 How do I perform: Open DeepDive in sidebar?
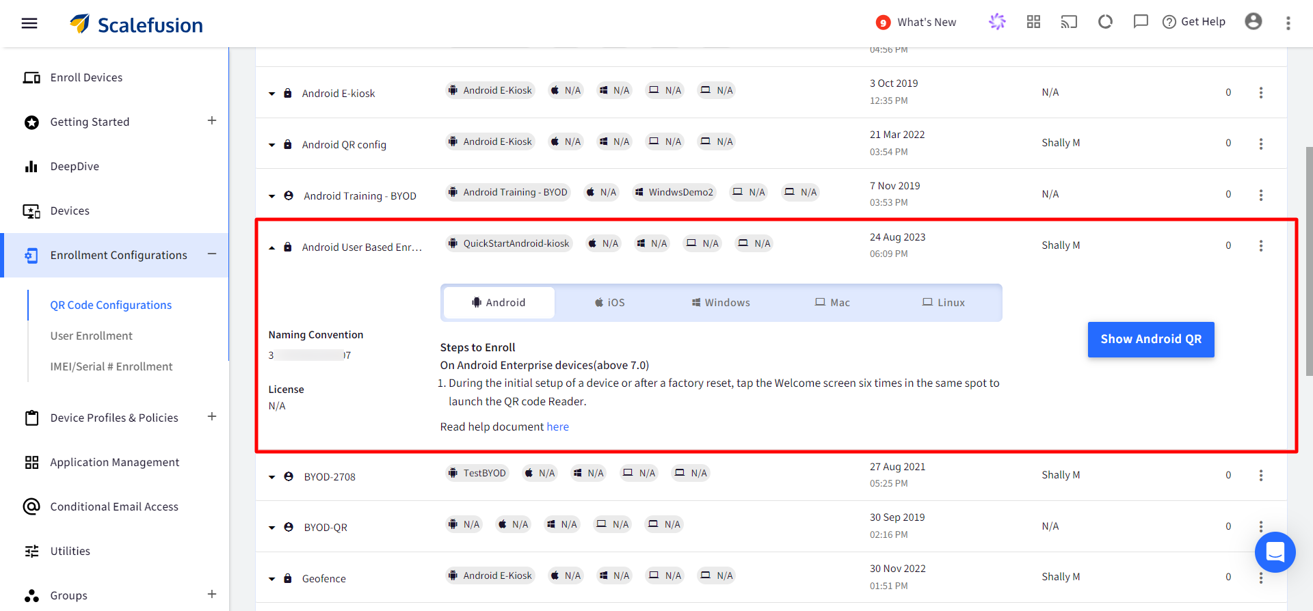coord(75,166)
